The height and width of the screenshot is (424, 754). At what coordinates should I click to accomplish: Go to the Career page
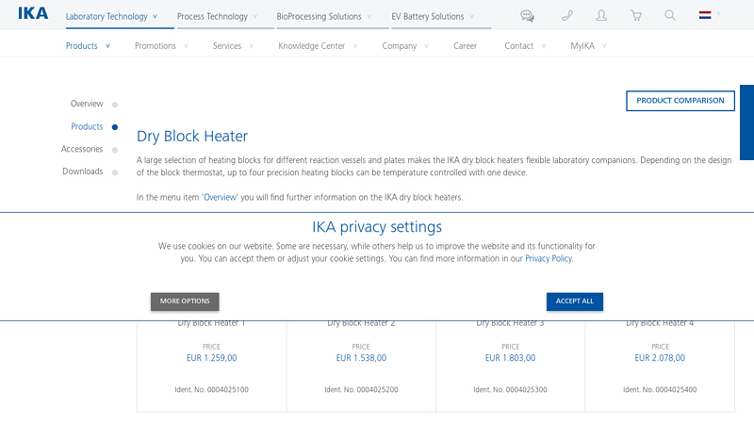465,46
